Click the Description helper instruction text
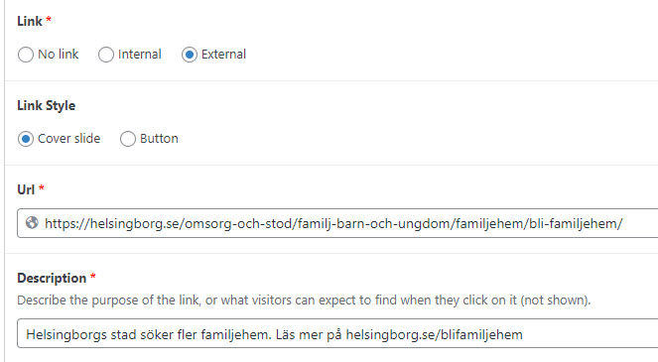658x362 pixels. pyautogui.click(x=304, y=301)
